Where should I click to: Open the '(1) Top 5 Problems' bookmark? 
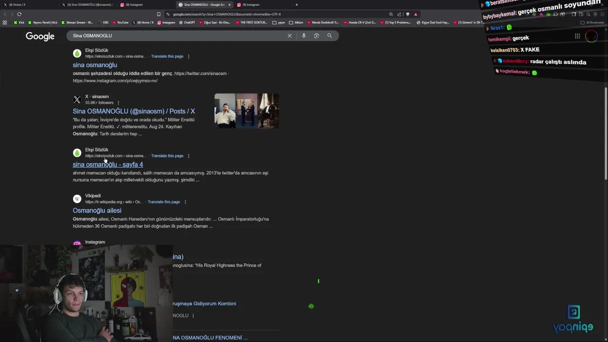[x=396, y=22]
